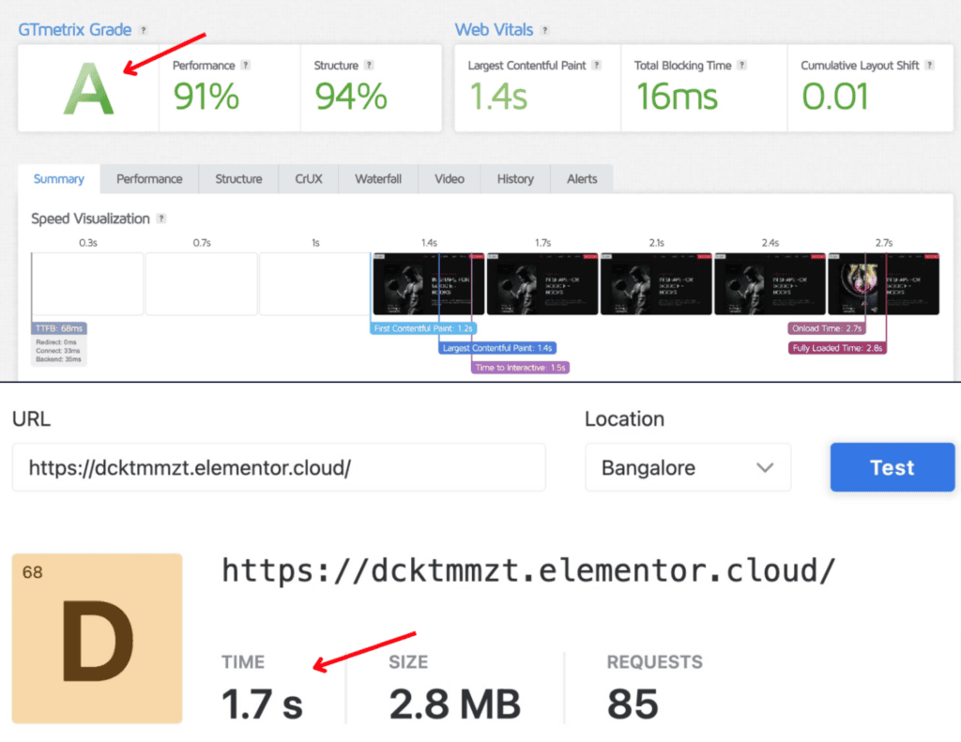Click the filmstrip thumbnail at 1.4s
Screen dimensions: 961x742
pos(428,281)
